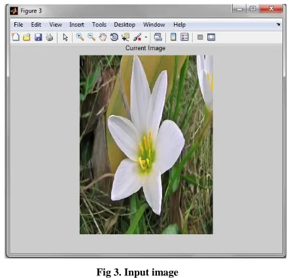The image size is (289, 278).
Task: Toggle the Data Cursor tool
Action: coord(126,37)
